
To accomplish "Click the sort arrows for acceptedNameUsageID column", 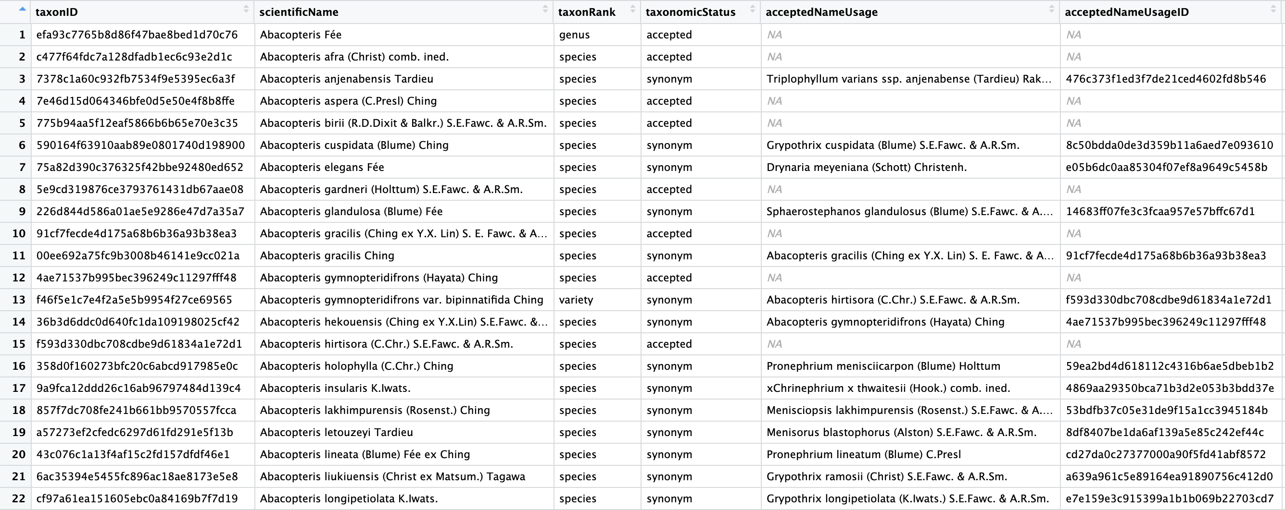I will [1272, 10].
